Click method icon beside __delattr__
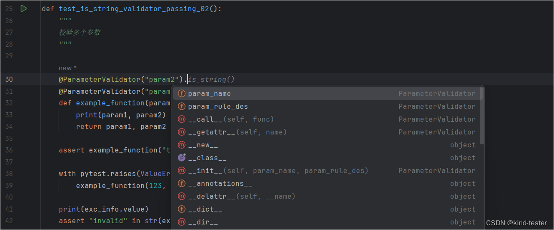 pyautogui.click(x=182, y=196)
